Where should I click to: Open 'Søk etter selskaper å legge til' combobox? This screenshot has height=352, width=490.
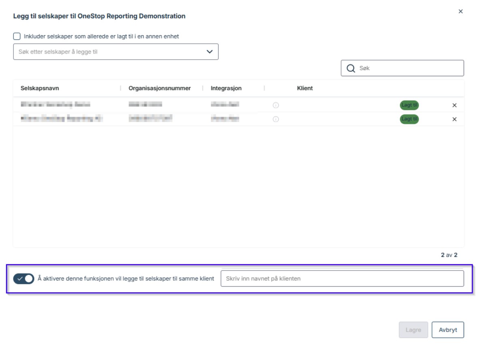point(110,52)
